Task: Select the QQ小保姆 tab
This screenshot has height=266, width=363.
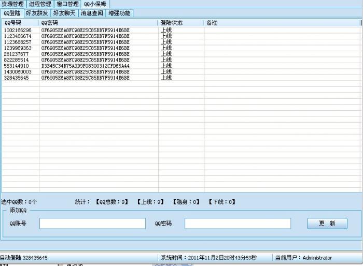Action: pos(95,4)
